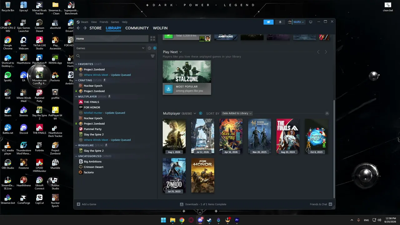This screenshot has width=400, height=225.
Task: Open Discord from the taskbar
Action: tap(200, 220)
